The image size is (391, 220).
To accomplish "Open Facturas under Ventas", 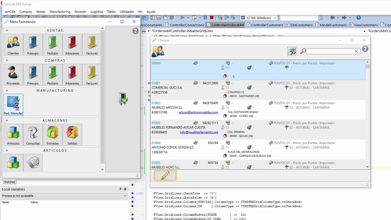I will tap(92, 45).
